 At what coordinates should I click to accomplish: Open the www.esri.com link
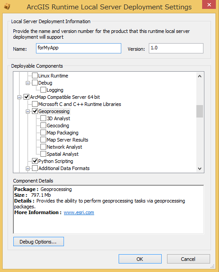79,212
